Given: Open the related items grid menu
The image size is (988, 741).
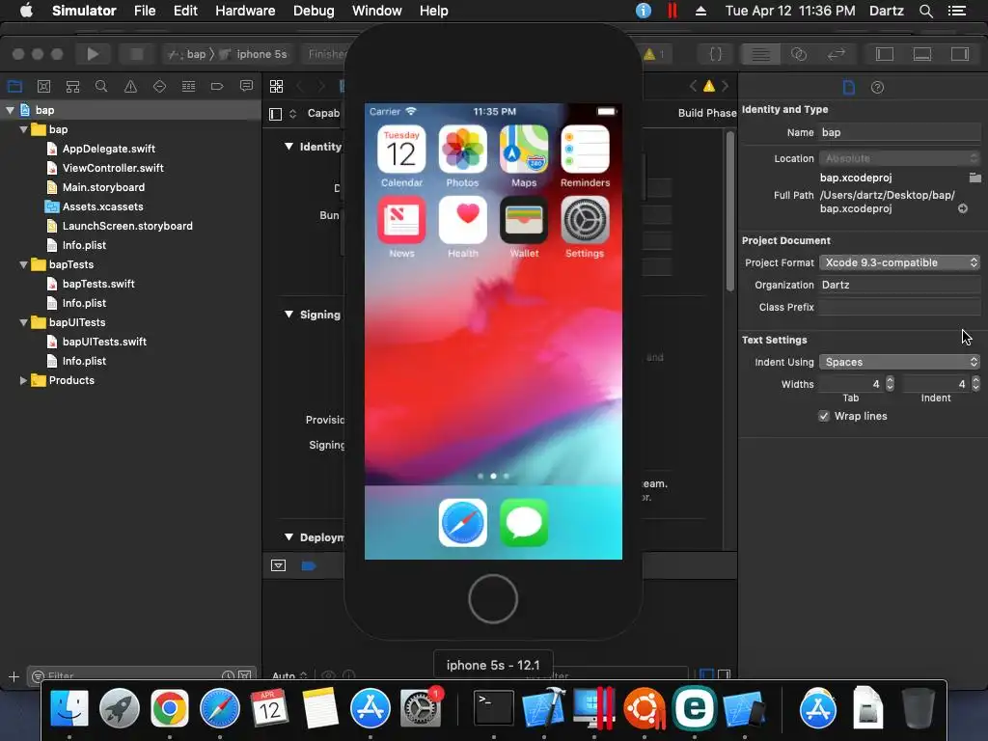Looking at the screenshot, I should 276,86.
